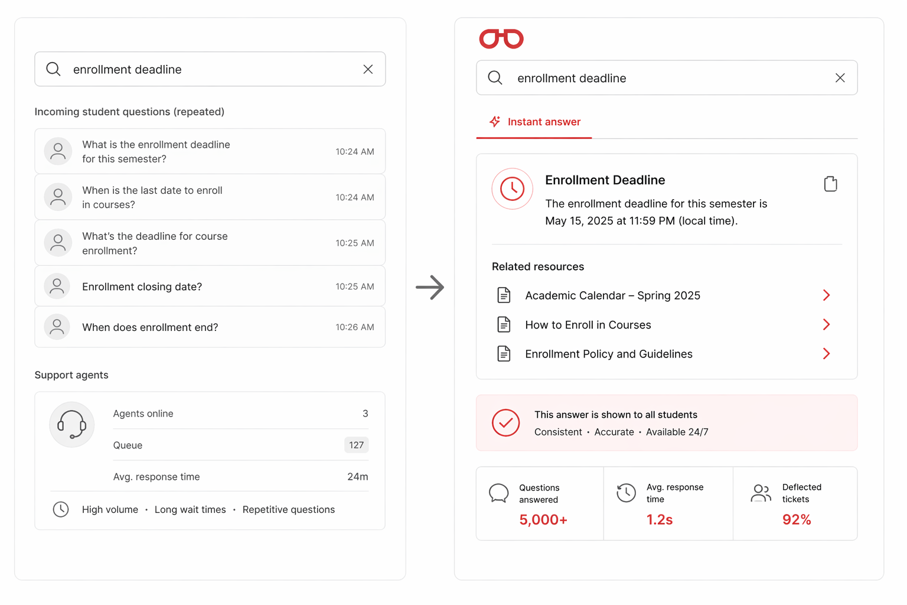Clear the right enrollment deadline search field
907x605 pixels.
840,78
